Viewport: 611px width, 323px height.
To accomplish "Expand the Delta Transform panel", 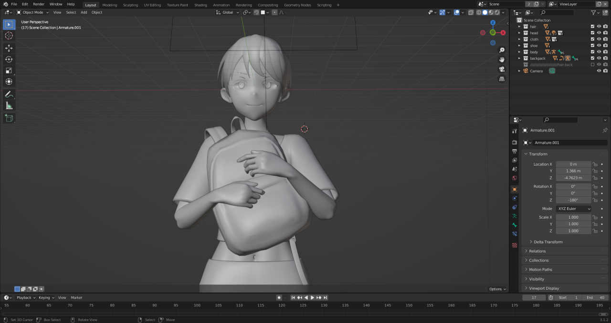I will coord(548,242).
